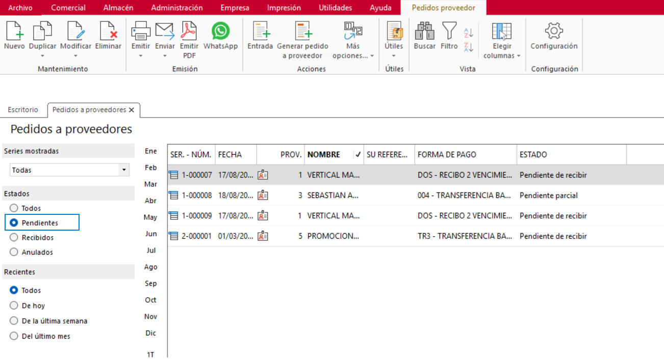Click Generar pedido a proveedor icon
664x362 pixels.
click(302, 31)
